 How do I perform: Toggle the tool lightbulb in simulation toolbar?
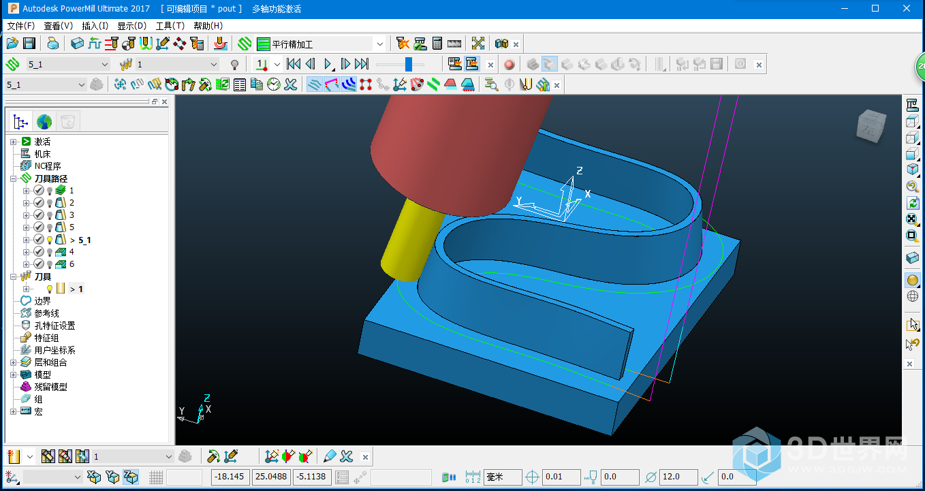click(235, 64)
